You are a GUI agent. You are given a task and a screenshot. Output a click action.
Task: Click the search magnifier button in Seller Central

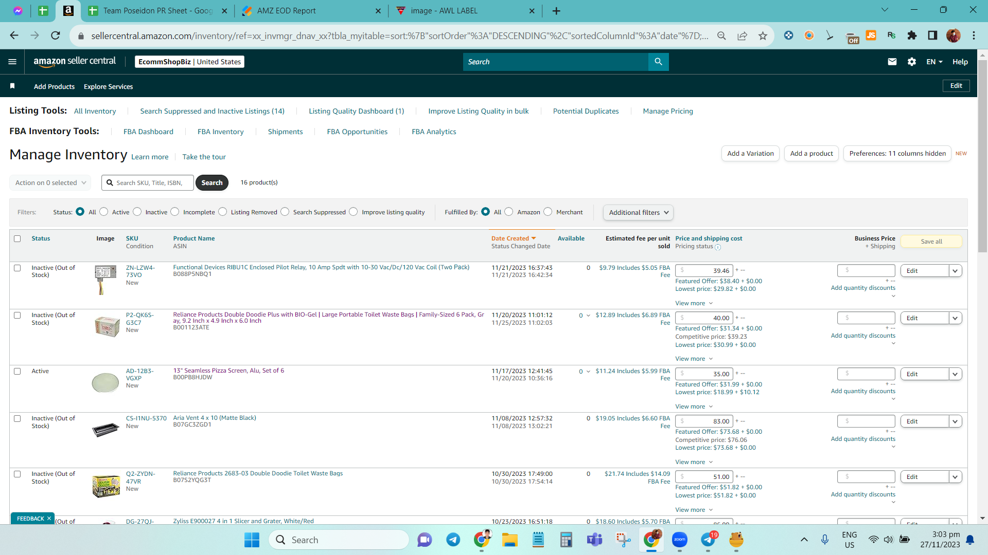click(x=658, y=62)
